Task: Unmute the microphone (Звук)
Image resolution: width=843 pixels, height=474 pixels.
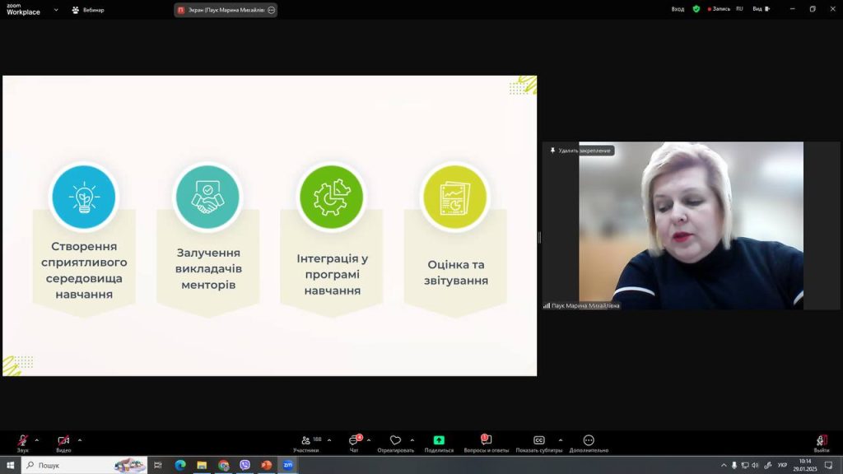Action: [22, 442]
